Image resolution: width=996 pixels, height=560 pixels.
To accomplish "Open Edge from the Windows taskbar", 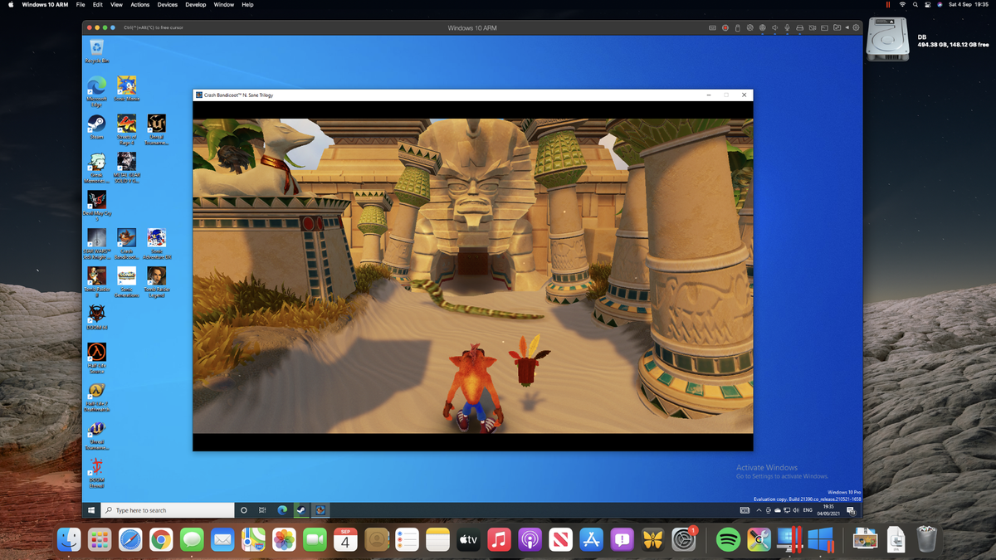I will (x=282, y=510).
